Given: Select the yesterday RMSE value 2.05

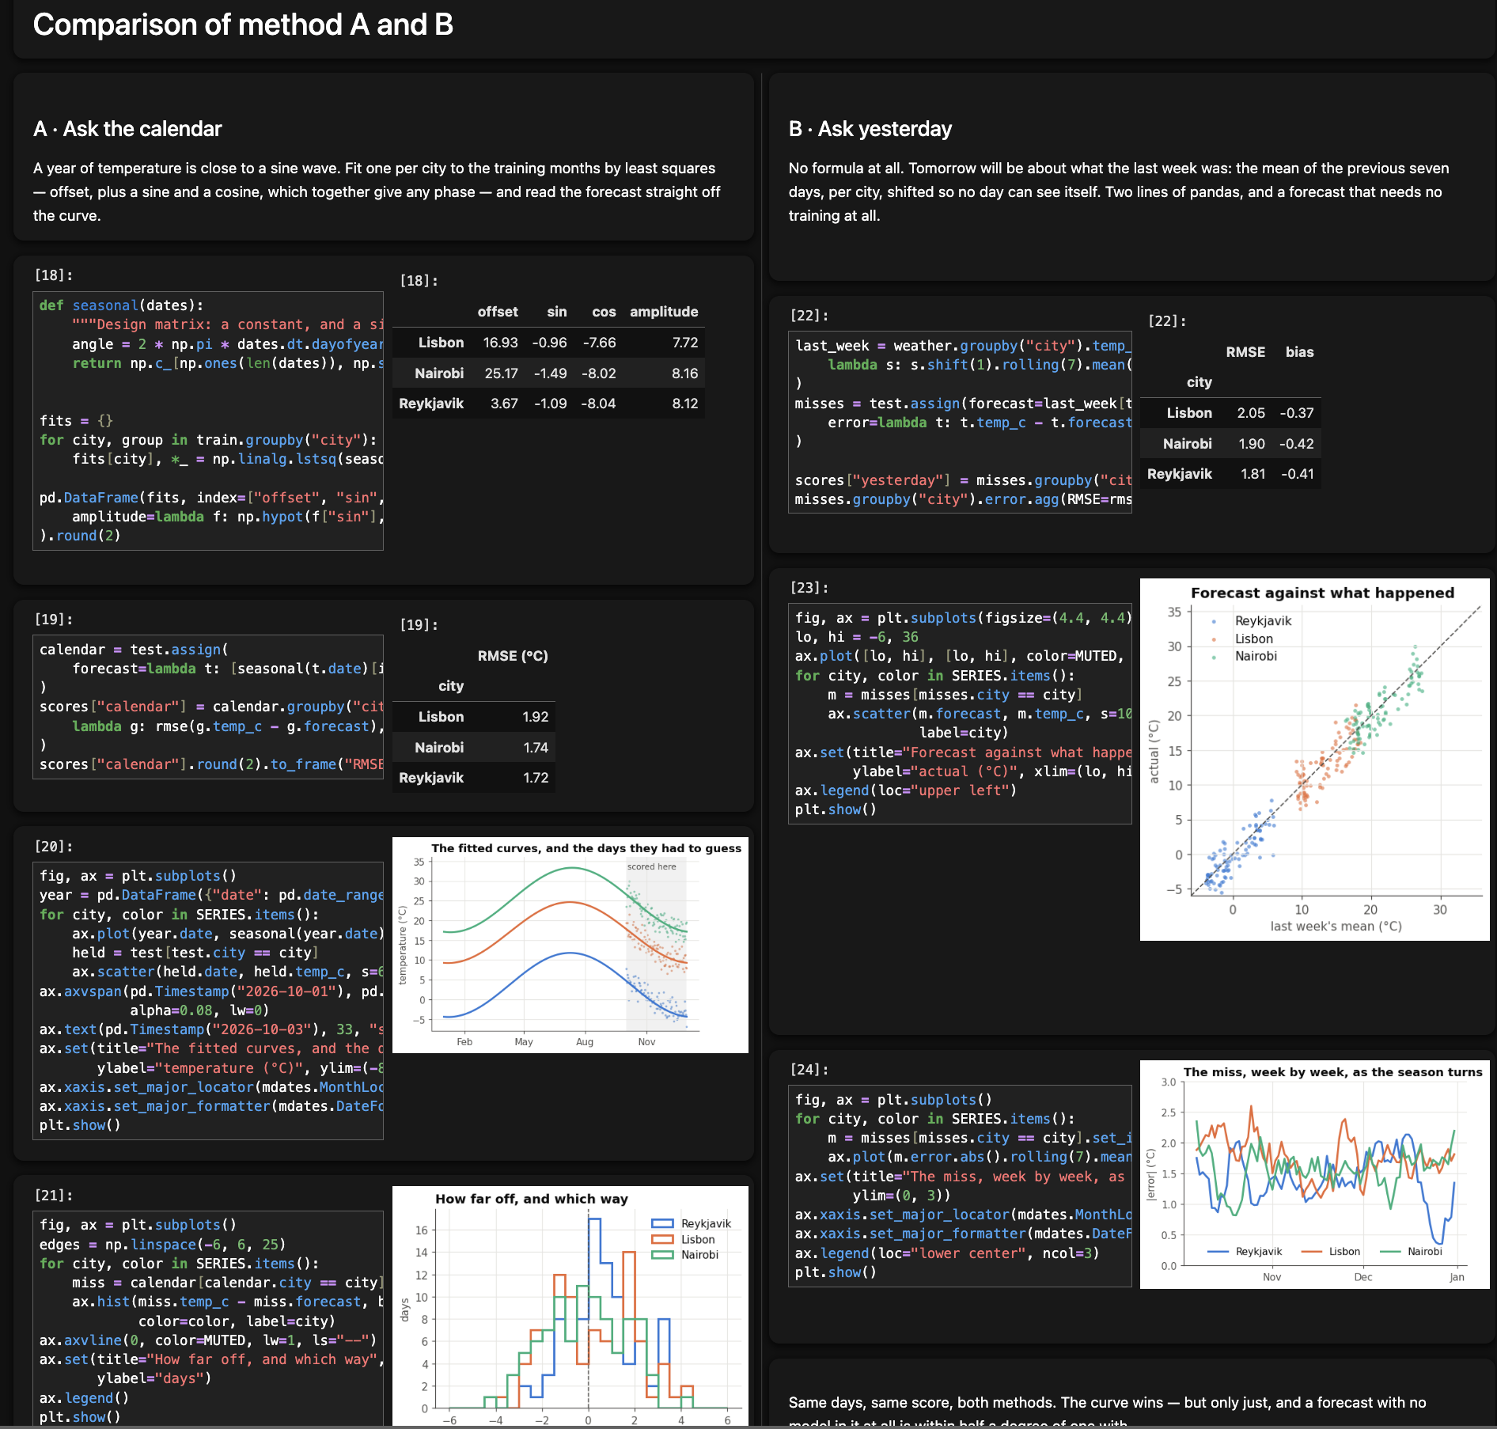Looking at the screenshot, I should coord(1252,413).
